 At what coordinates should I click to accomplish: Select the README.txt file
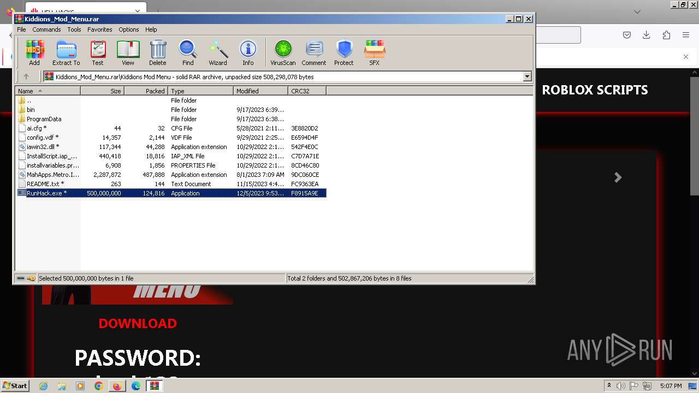171,184
